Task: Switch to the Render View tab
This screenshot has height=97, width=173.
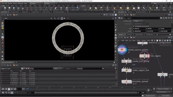Action: (x=25, y=12)
